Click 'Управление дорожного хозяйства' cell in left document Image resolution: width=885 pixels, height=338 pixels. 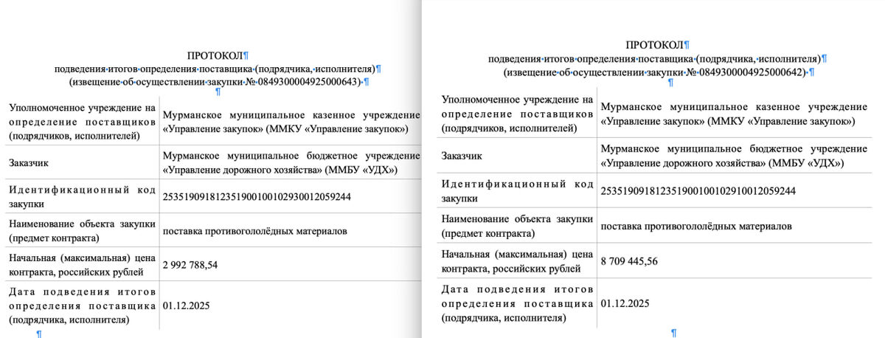pyautogui.click(x=291, y=162)
